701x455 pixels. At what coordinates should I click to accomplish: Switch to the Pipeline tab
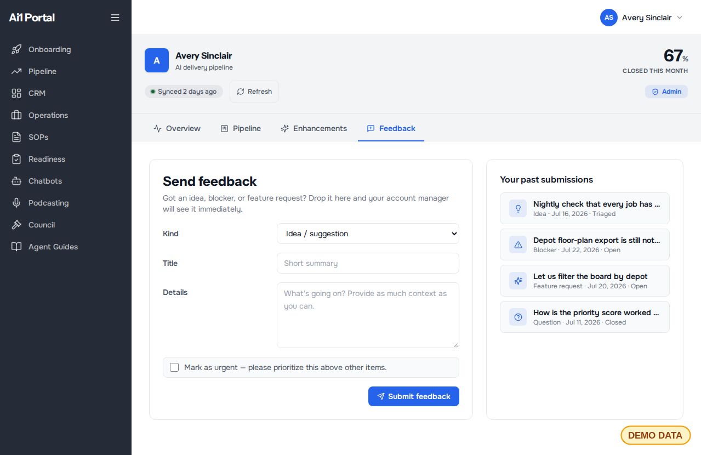(241, 128)
